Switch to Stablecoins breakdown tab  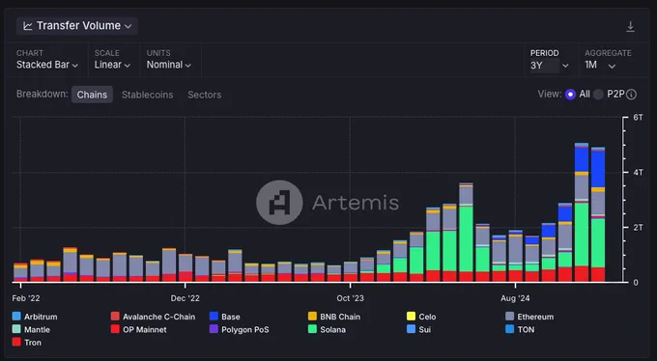[x=147, y=95]
